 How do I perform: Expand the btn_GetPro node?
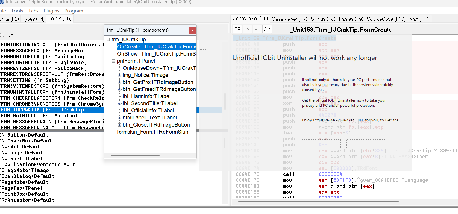pos(120,82)
